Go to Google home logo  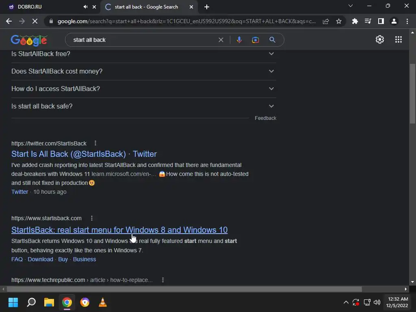pyautogui.click(x=29, y=40)
